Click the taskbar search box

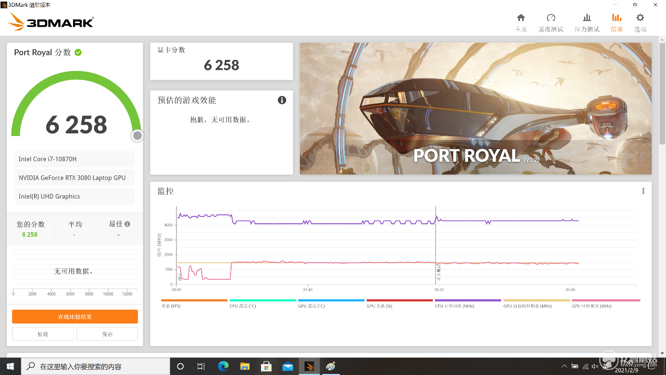click(x=96, y=366)
